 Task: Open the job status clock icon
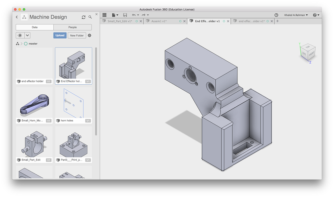coord(276,15)
